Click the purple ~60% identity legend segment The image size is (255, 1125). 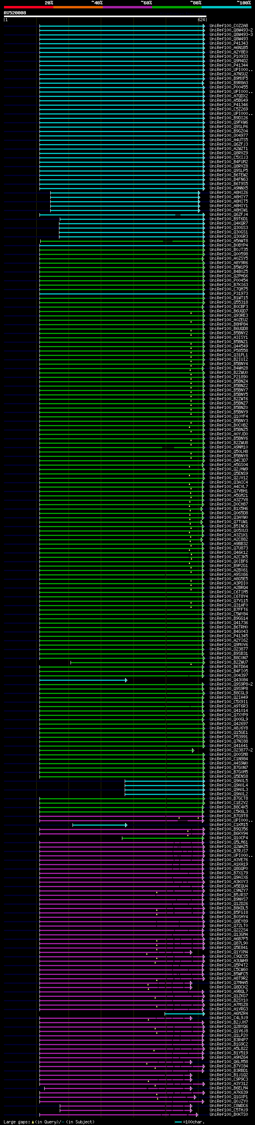pyautogui.click(x=127, y=8)
